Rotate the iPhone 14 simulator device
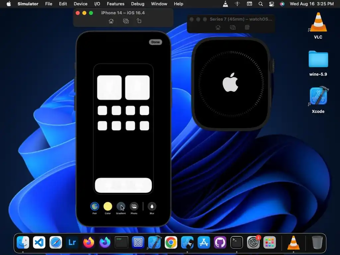 (139, 21)
